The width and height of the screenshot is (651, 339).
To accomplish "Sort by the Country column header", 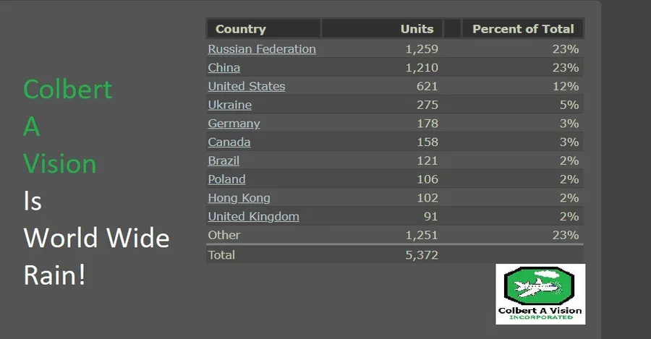I will coord(241,29).
